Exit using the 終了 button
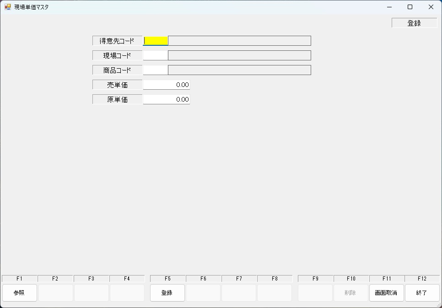The image size is (442, 308). click(422, 293)
